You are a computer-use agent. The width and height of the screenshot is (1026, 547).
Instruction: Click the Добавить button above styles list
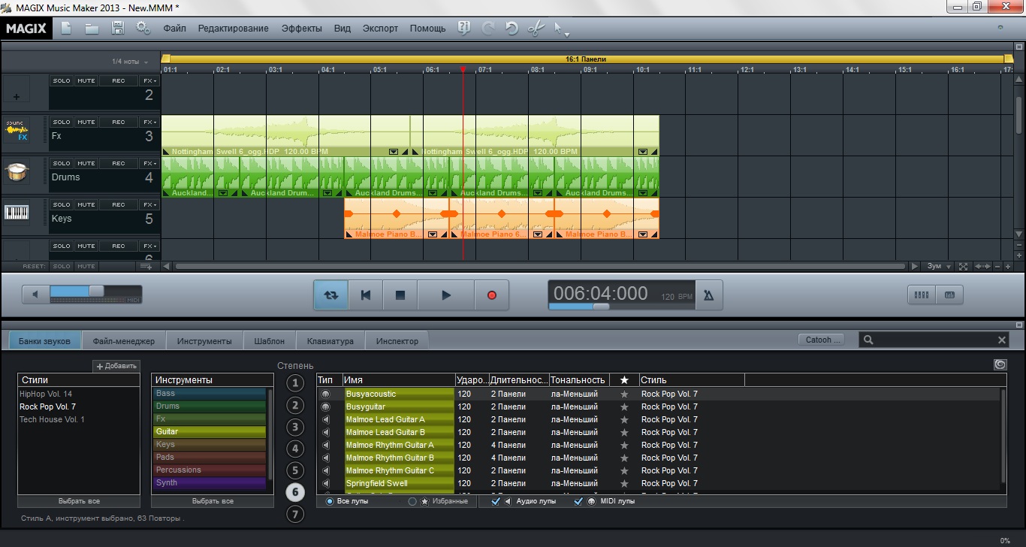(116, 366)
